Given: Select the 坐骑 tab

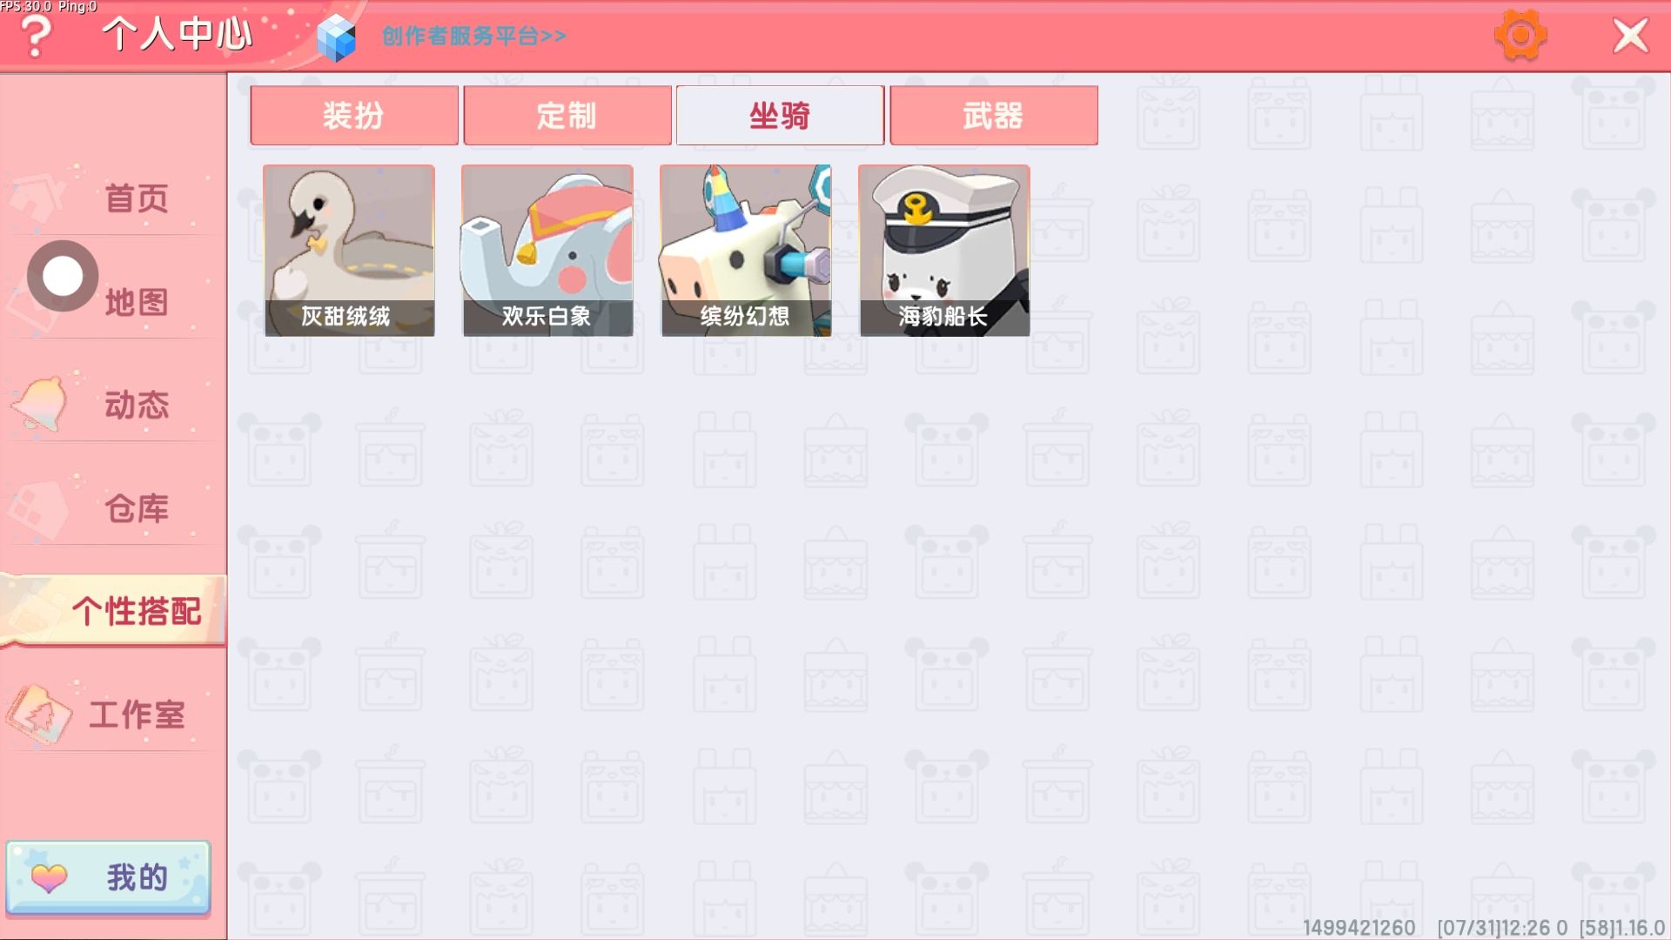Looking at the screenshot, I should [x=781, y=115].
